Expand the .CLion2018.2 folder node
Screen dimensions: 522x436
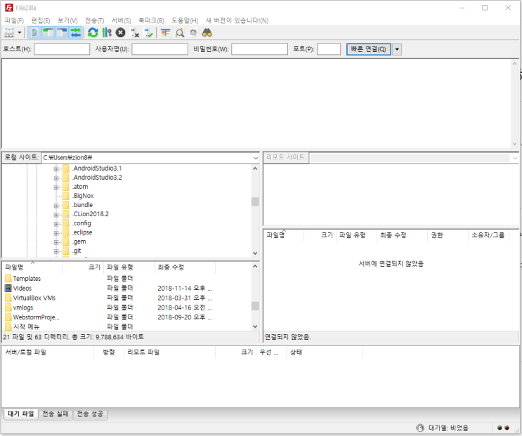point(56,215)
